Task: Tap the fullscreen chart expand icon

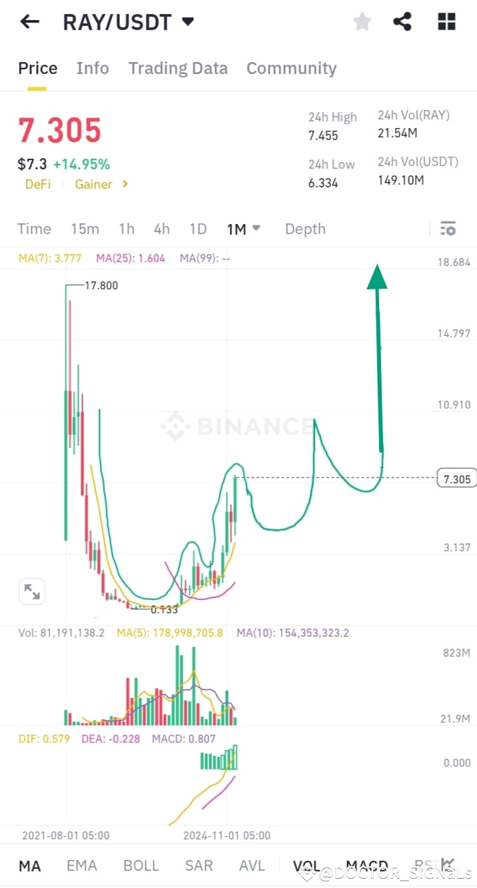Action: (x=31, y=591)
